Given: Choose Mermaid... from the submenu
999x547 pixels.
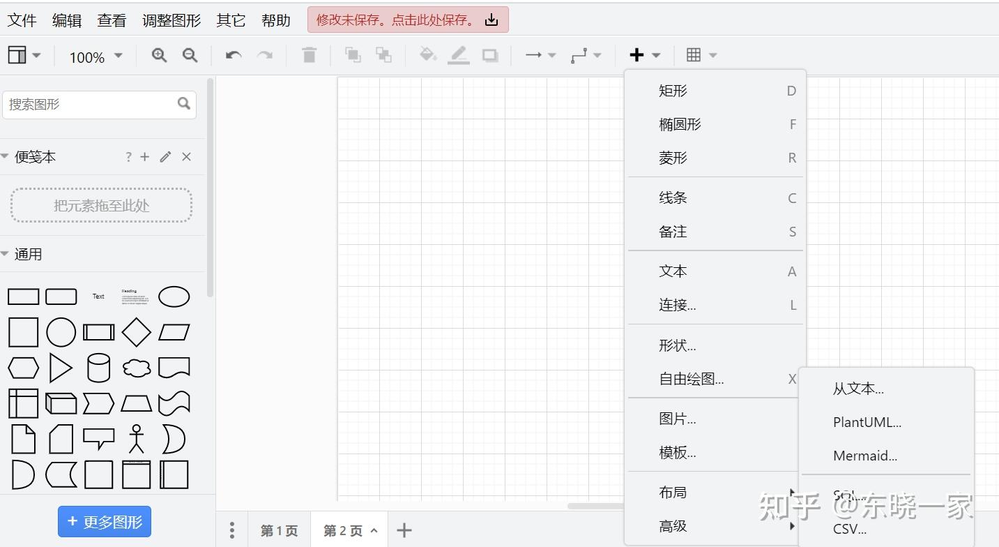Looking at the screenshot, I should click(x=865, y=456).
